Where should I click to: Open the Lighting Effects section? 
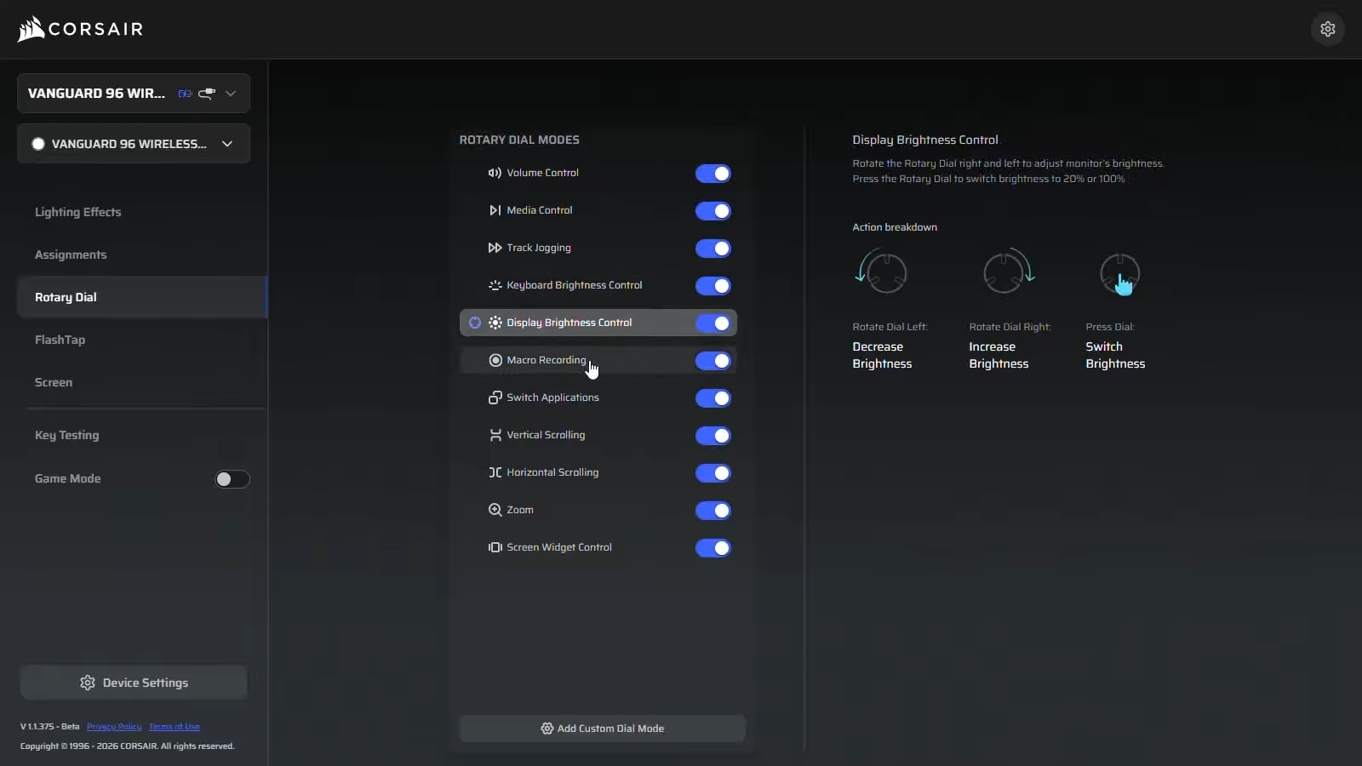tap(77, 212)
